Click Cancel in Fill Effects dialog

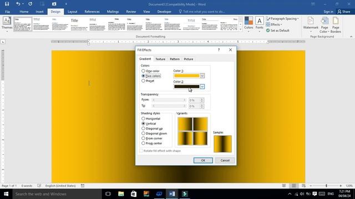[225, 160]
